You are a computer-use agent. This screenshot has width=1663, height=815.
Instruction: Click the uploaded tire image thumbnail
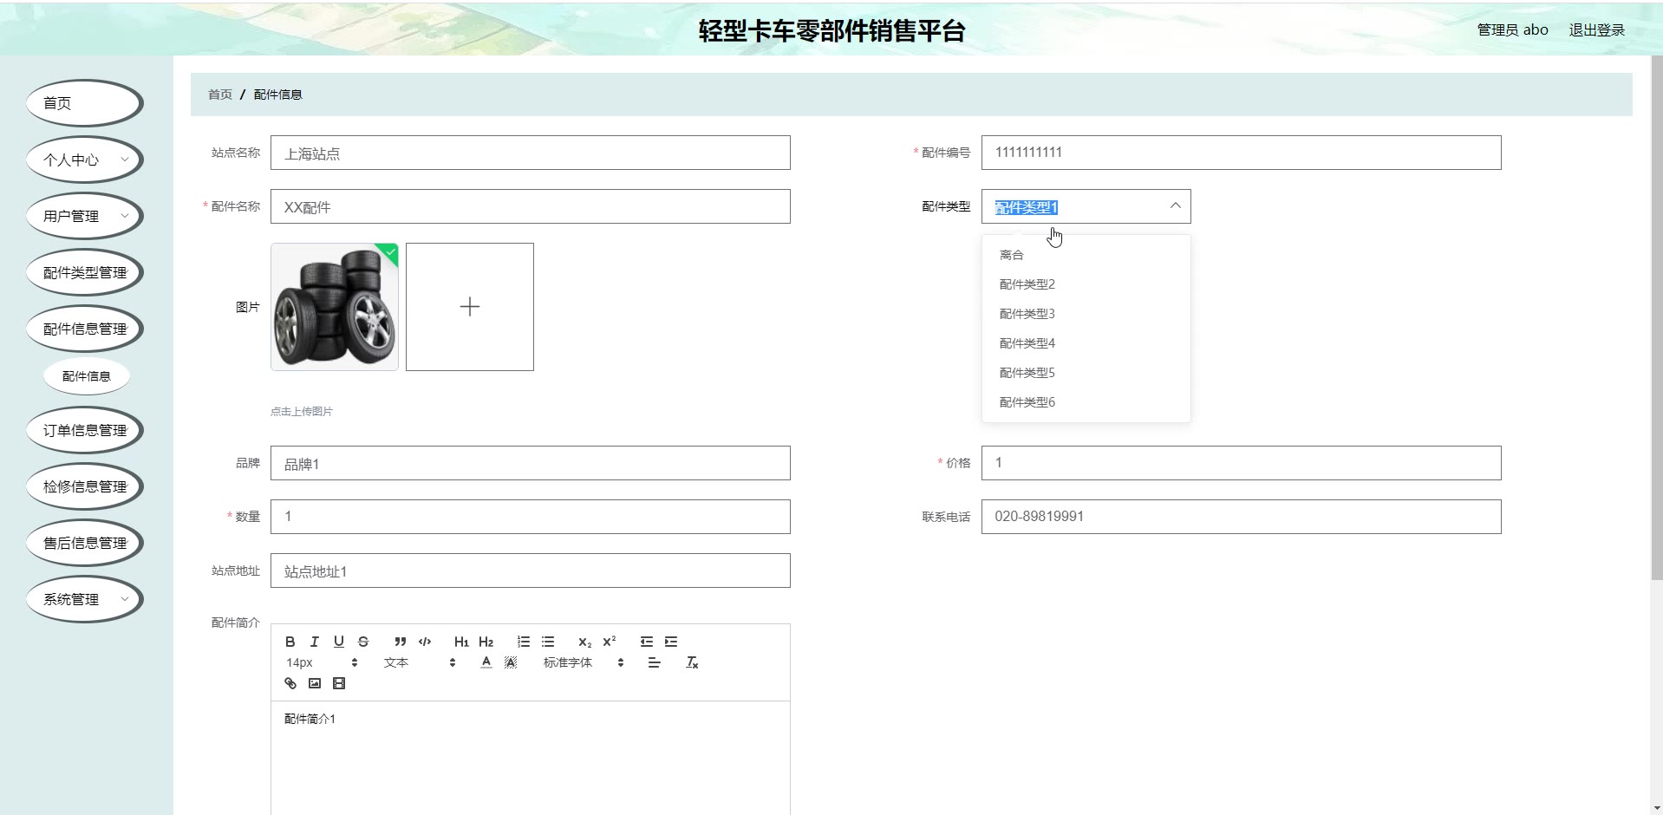(335, 307)
